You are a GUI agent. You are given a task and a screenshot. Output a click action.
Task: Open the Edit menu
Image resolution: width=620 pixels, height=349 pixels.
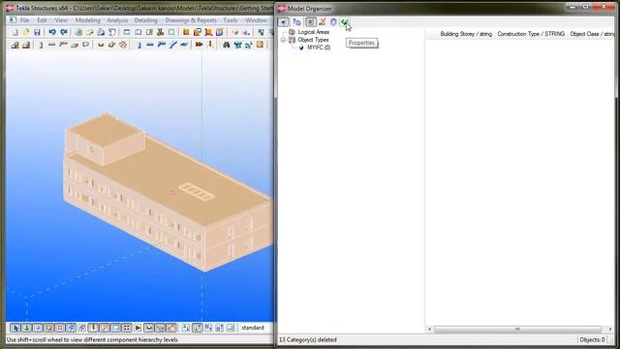pyautogui.click(x=42, y=20)
